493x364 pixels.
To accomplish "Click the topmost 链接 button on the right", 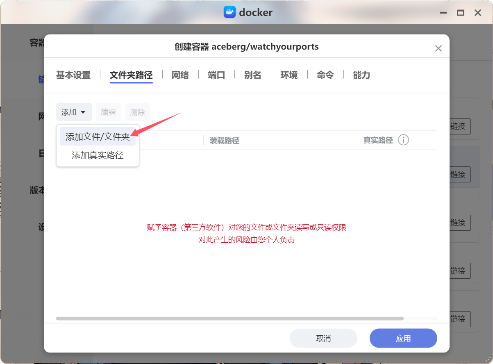I will point(459,127).
